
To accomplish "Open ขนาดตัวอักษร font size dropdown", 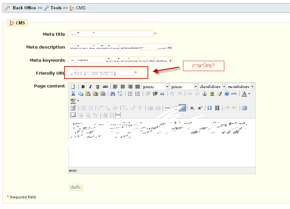I will [x=240, y=86].
